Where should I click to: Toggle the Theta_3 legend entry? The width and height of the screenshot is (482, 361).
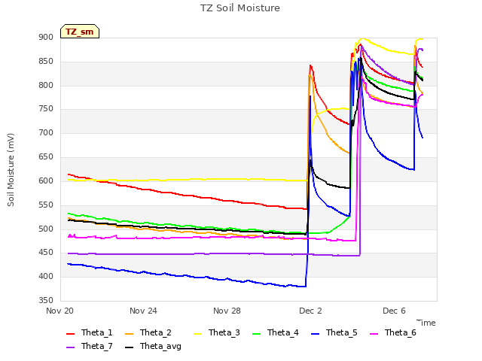coord(217,332)
